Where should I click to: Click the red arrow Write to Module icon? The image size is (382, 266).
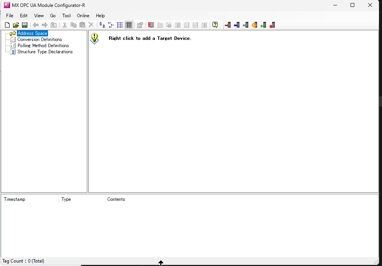coord(228,25)
